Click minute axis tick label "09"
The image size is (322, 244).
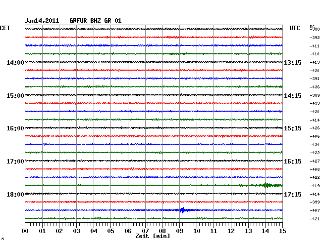pyautogui.click(x=179, y=231)
